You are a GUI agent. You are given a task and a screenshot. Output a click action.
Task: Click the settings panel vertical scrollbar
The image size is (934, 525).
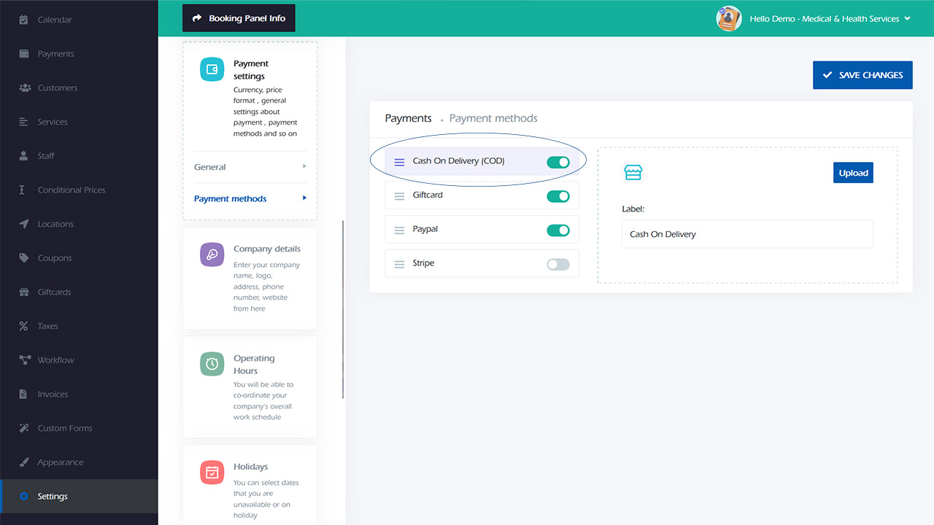click(344, 309)
